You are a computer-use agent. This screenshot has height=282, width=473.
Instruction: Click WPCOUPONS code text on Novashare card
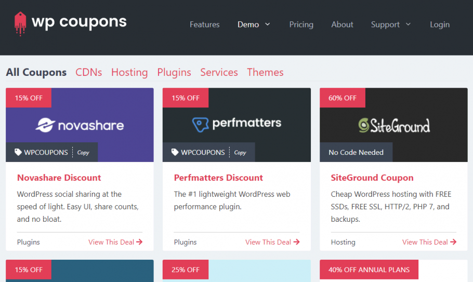(46, 153)
